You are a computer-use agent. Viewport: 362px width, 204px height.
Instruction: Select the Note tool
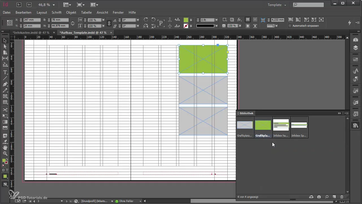[x=5, y=136]
